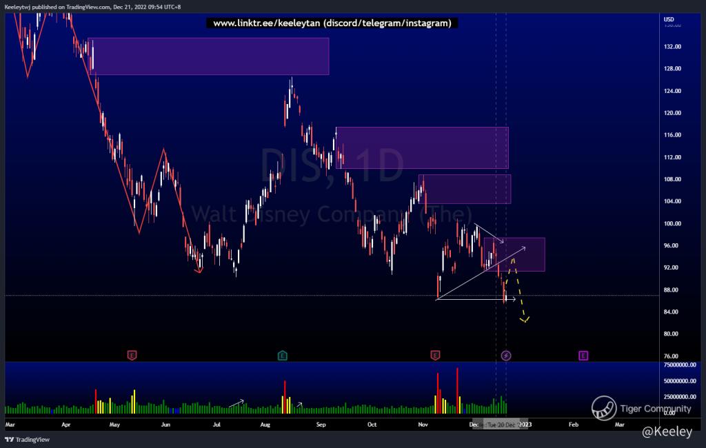Click the 25000000.00 volume axis label
Screen dimensions: 706x448
(680, 397)
